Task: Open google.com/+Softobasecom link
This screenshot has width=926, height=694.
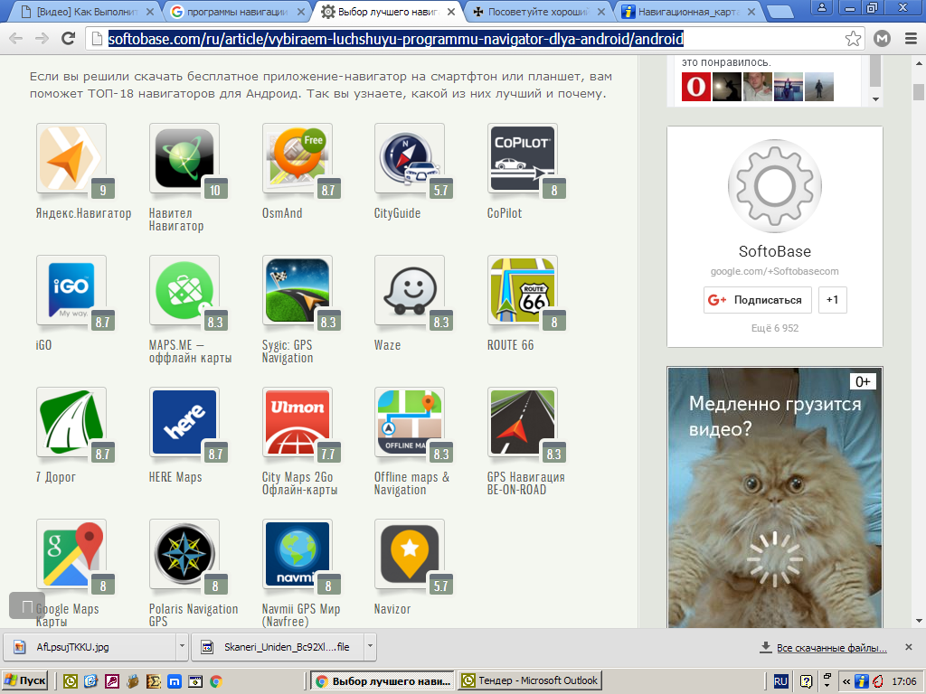Action: tap(774, 271)
